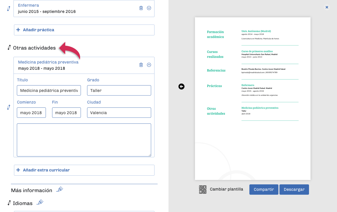Click Otras actividades section heading
Image resolution: width=337 pixels, height=212 pixels.
pos(34,48)
